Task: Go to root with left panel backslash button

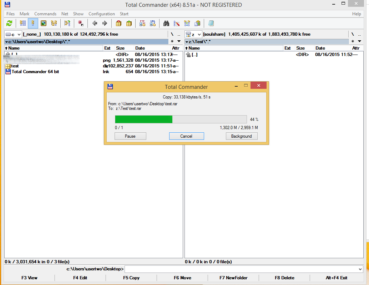Action: pyautogui.click(x=172, y=34)
